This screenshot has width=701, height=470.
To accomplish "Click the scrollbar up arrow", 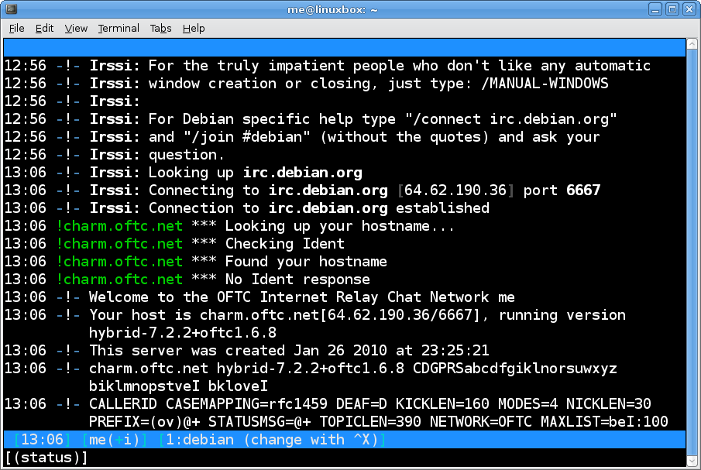I will pos(692,43).
